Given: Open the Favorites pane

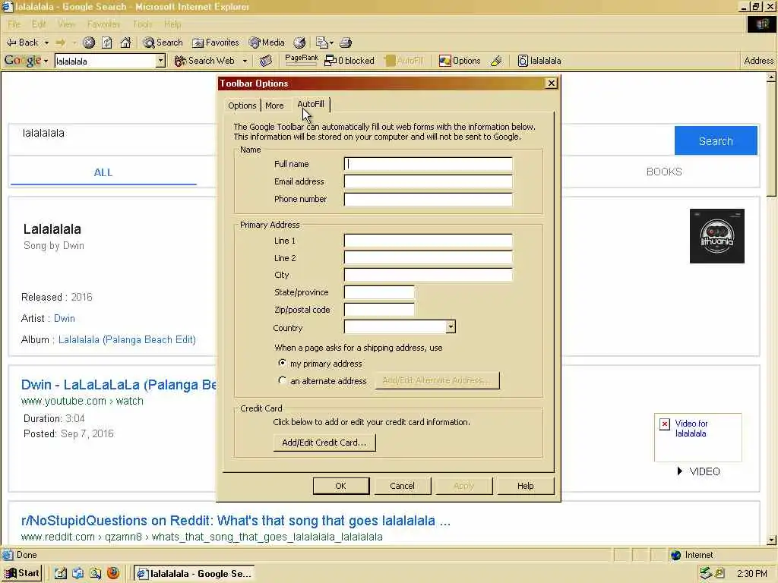Looking at the screenshot, I should [x=216, y=43].
